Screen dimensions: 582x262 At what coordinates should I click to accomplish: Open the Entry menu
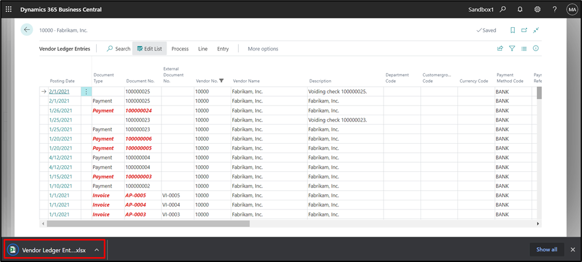(x=223, y=49)
